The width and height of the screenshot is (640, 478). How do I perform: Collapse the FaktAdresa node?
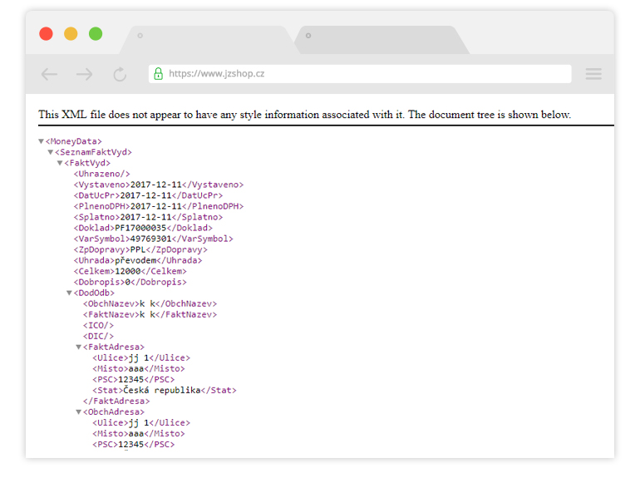click(79, 347)
